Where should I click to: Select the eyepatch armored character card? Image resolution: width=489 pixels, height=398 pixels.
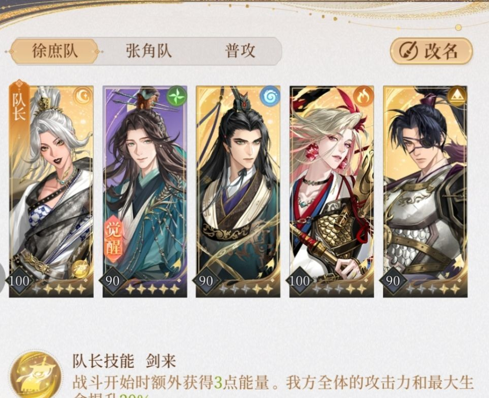425,192
